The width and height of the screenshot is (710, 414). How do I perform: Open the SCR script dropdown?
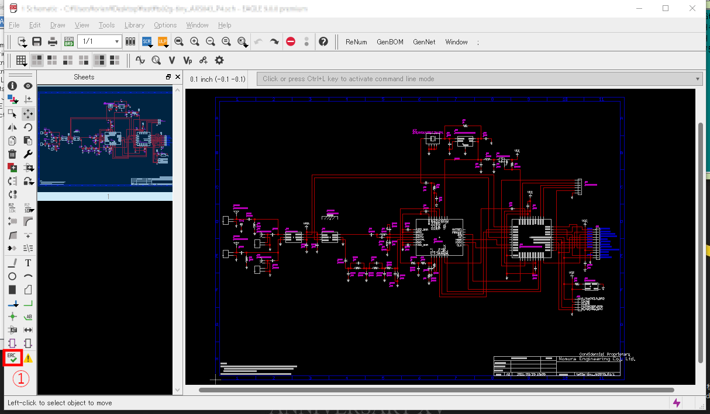click(147, 41)
